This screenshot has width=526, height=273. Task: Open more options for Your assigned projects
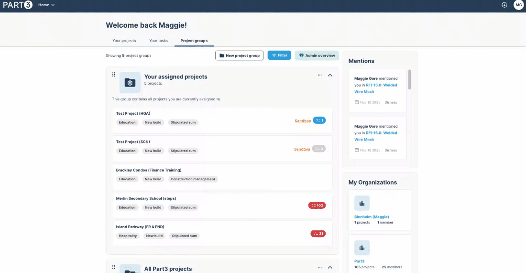tap(320, 75)
